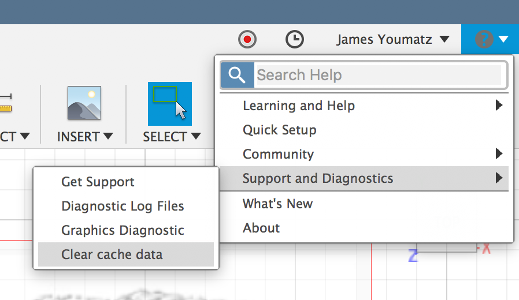The width and height of the screenshot is (519, 300).
Task: Click the red record button icon
Action: coord(247,39)
